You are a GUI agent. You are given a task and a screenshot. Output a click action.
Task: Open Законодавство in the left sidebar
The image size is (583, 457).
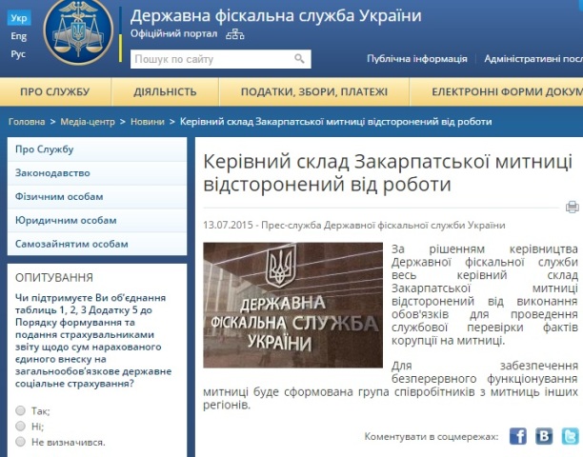click(52, 173)
